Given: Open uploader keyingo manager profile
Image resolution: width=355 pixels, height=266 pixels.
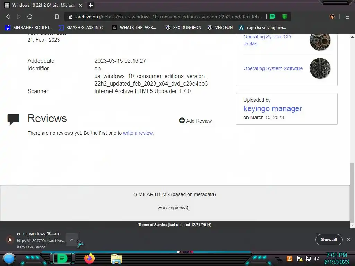Looking at the screenshot, I should [272, 108].
